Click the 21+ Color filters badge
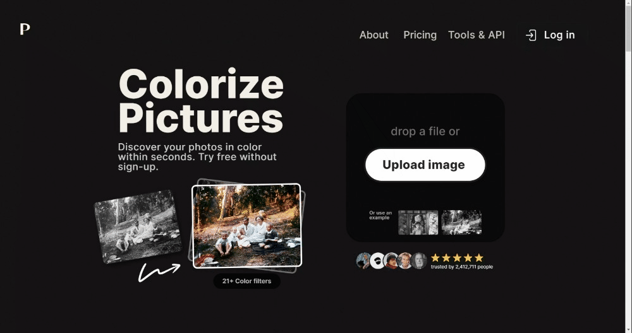This screenshot has width=632, height=333. [x=246, y=281]
